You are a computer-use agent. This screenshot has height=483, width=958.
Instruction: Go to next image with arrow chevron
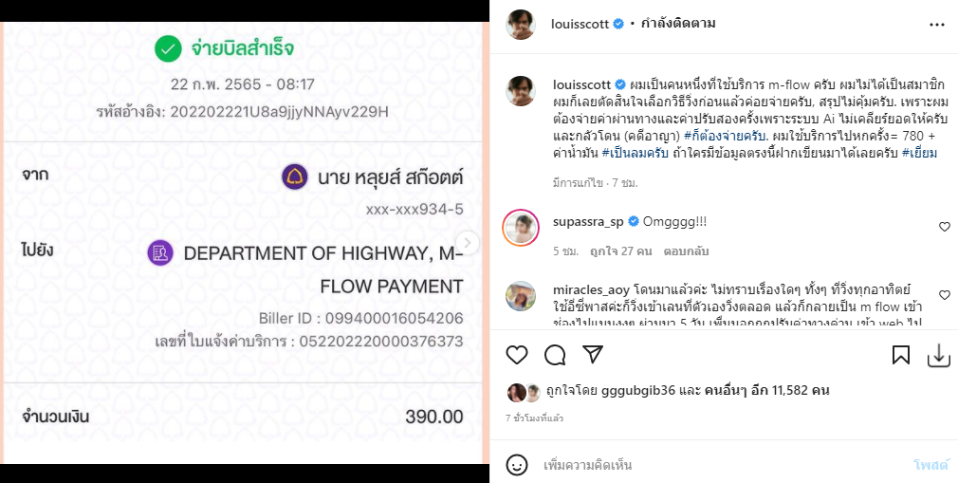click(x=468, y=241)
